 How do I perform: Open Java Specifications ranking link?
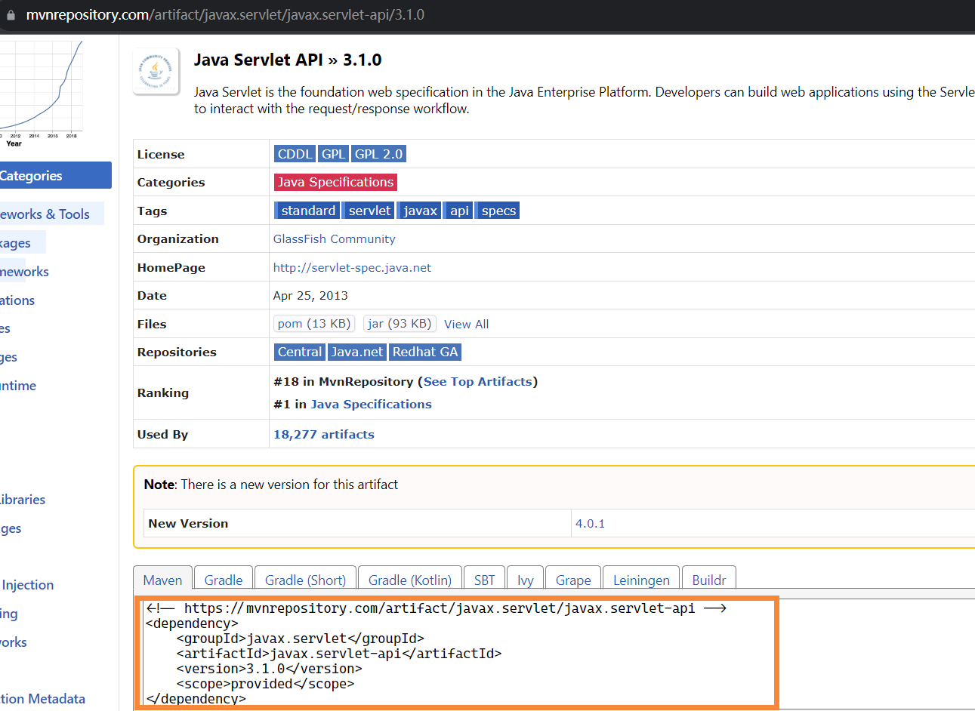(371, 405)
